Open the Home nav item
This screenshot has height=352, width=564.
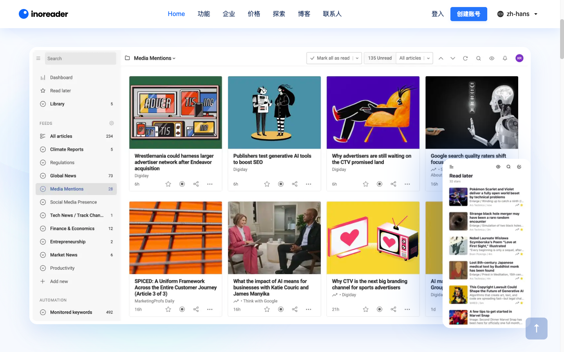[x=176, y=14]
